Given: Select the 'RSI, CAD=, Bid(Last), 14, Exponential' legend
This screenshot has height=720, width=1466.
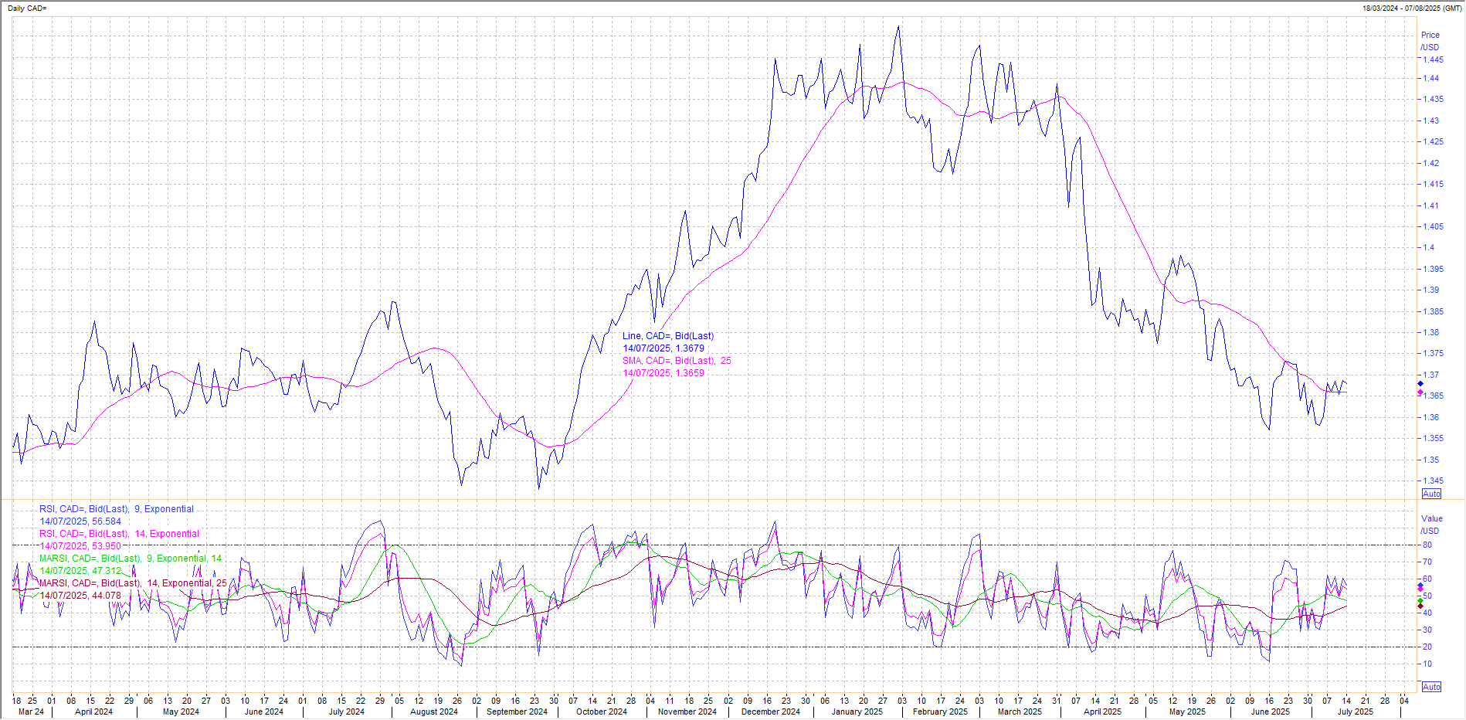Looking at the screenshot, I should pos(119,534).
